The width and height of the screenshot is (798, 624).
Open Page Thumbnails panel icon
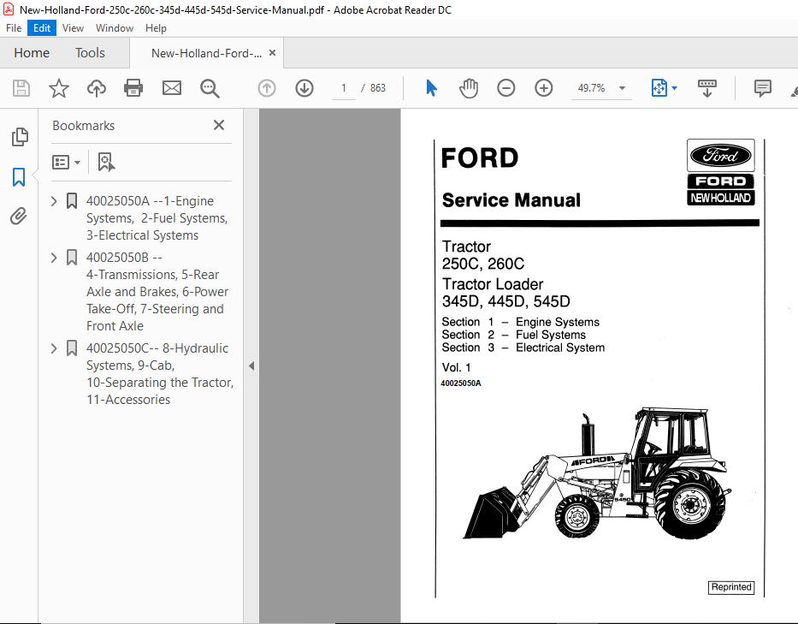(20, 137)
